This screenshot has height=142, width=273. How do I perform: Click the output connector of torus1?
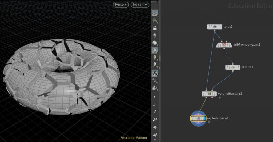(x=215, y=30)
